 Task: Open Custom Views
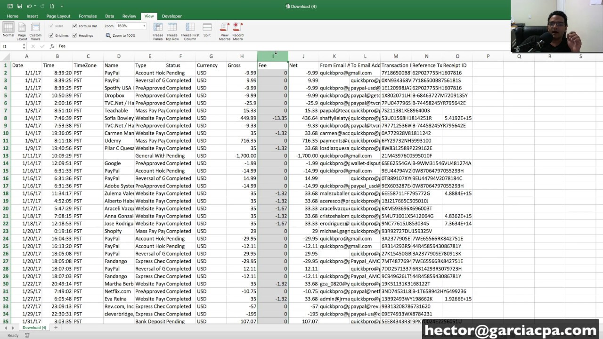(x=35, y=32)
